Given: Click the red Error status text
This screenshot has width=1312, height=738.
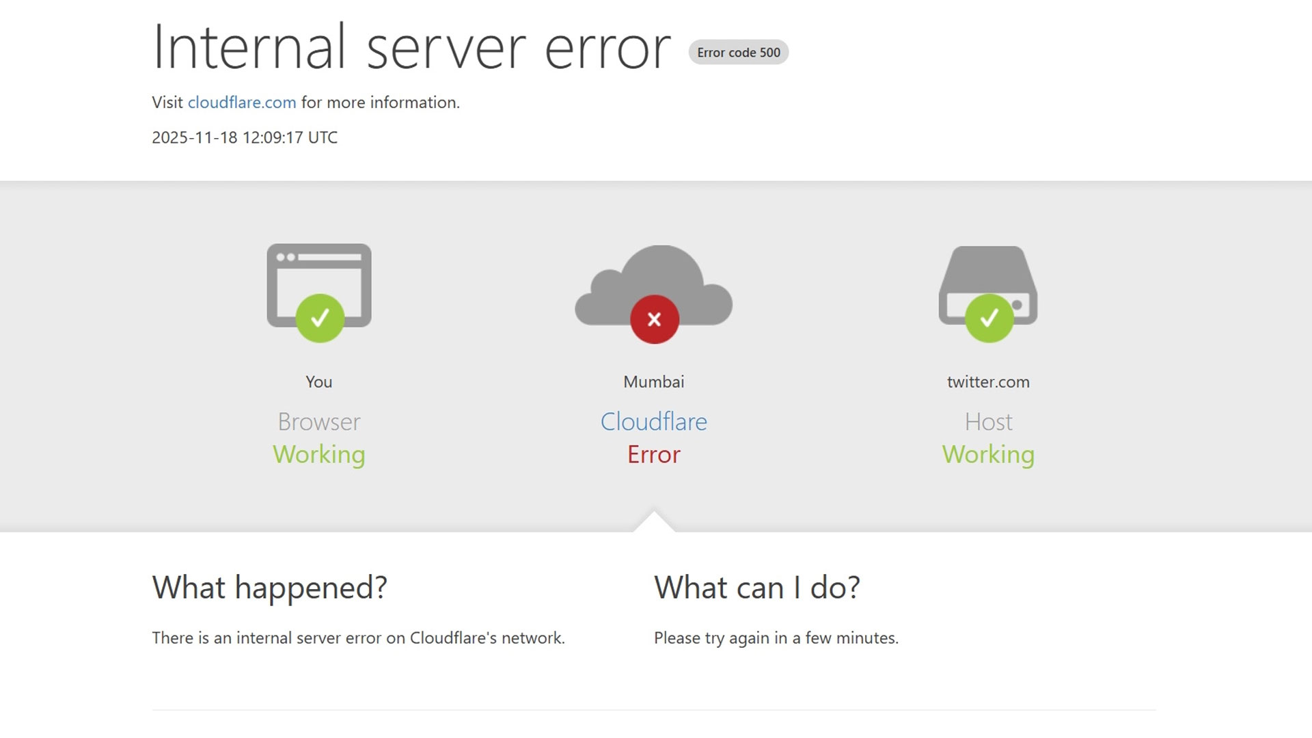Looking at the screenshot, I should 653,454.
